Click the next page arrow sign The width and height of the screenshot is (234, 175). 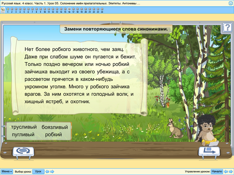point(209,151)
